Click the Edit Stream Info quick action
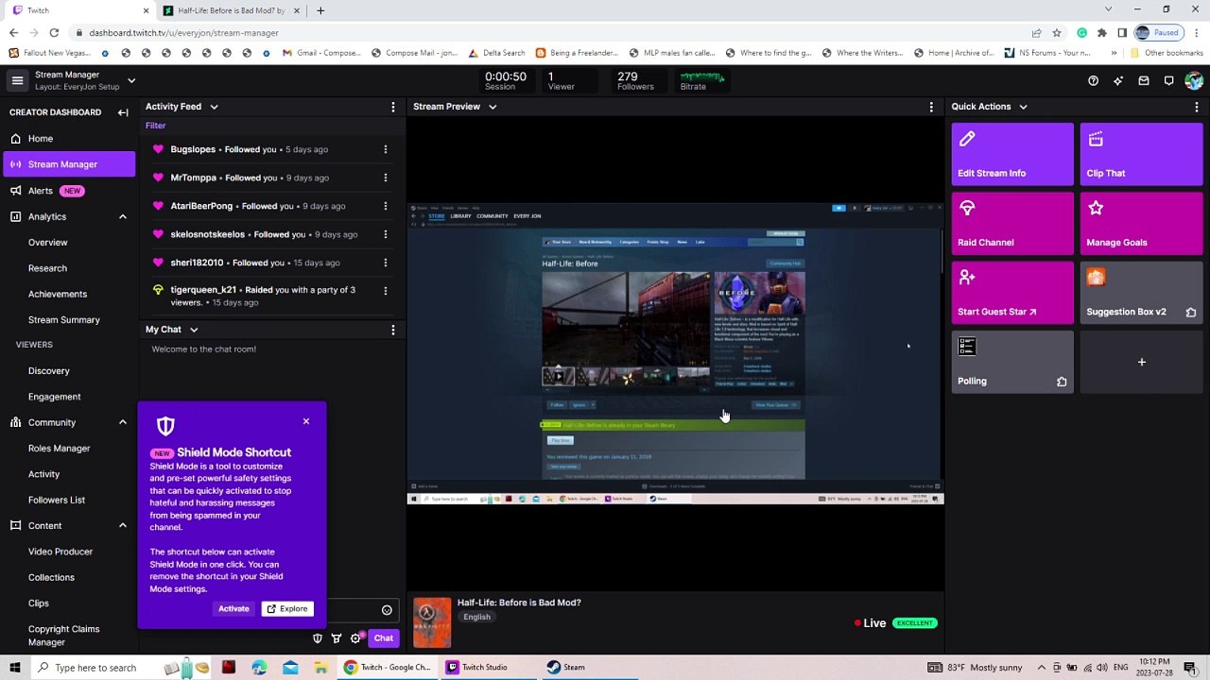This screenshot has height=680, width=1210. [1012, 154]
